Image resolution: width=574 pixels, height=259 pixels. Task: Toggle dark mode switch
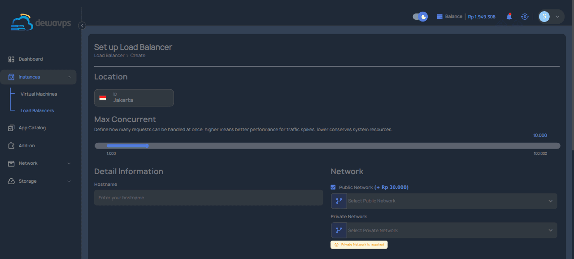click(420, 17)
